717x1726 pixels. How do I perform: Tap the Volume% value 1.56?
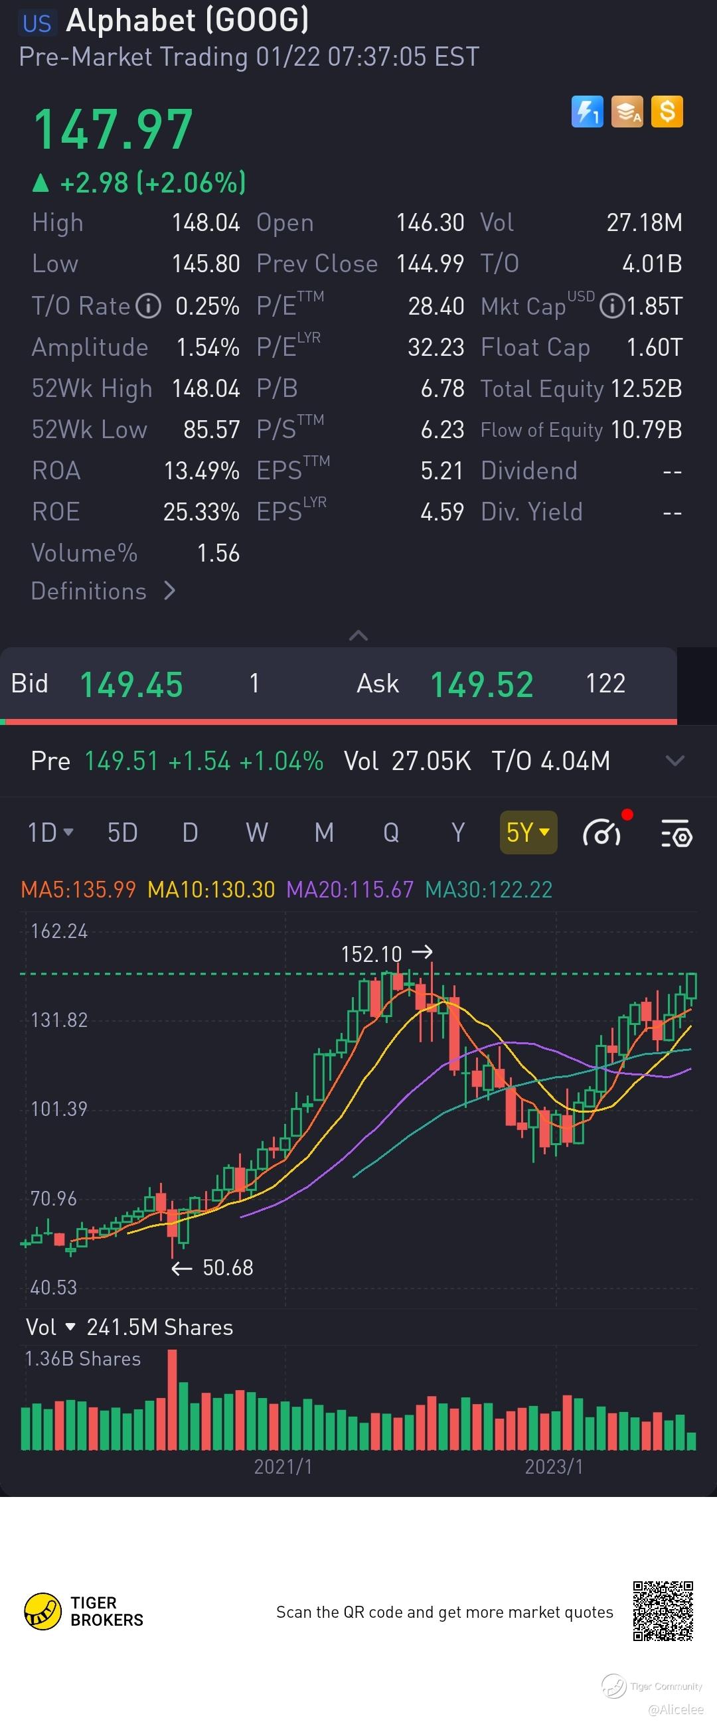218,554
